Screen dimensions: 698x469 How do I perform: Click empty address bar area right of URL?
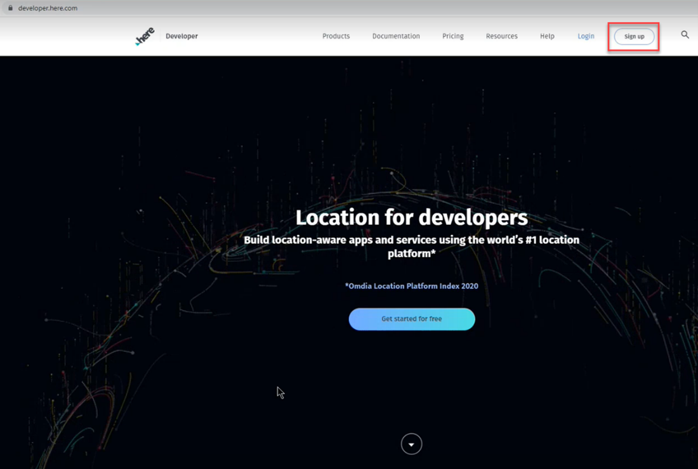(x=381, y=8)
